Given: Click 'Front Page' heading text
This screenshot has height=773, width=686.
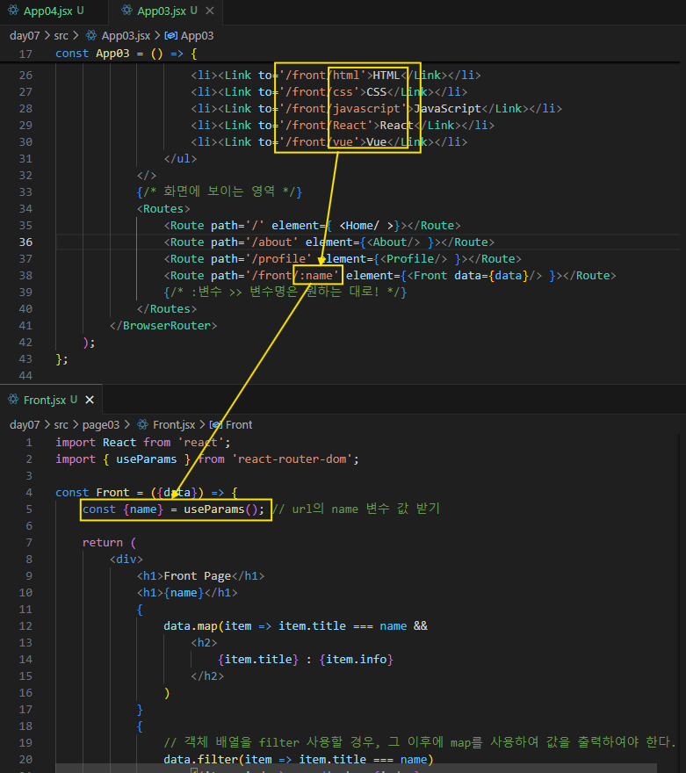Looking at the screenshot, I should tap(197, 576).
